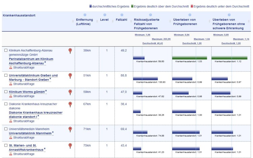Click the blue durchschnittliches Ergebnis legend swatch
253x158 pixels.
(91, 6)
